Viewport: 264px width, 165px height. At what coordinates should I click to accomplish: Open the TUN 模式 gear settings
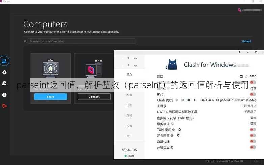click(x=180, y=130)
